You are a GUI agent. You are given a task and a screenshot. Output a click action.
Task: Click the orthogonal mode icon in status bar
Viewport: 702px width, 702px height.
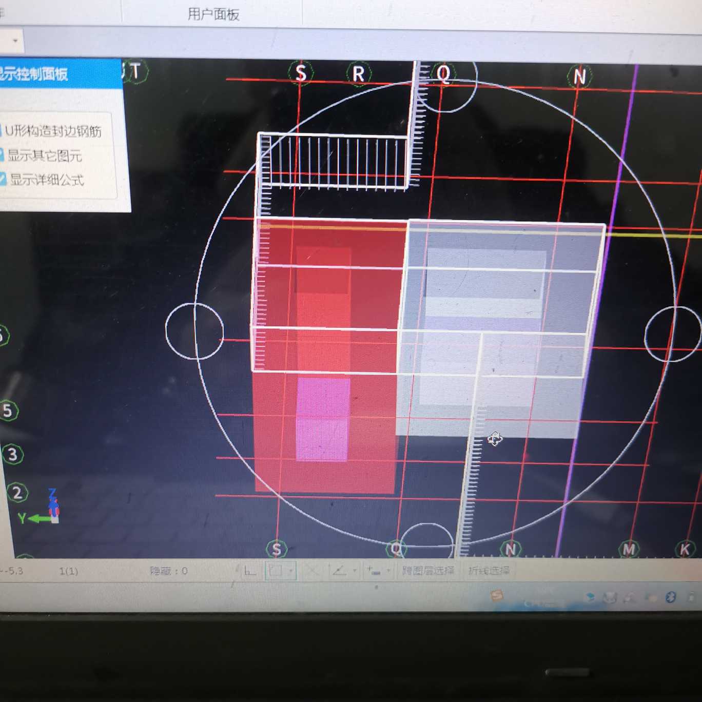tap(250, 571)
